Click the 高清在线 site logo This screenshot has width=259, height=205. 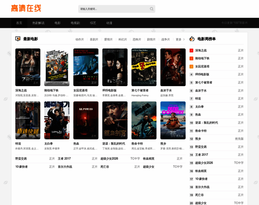26,8
